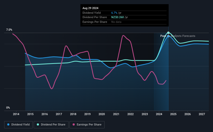
Task: Toggle the Earnings Per Share legend button
Action: (87, 125)
